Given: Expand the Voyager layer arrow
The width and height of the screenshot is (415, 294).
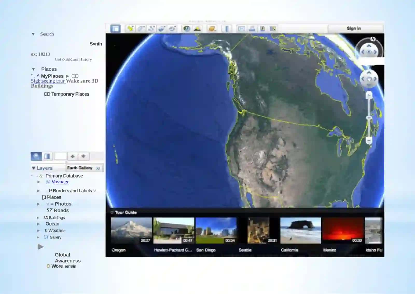Looking at the screenshot, I should pyautogui.click(x=39, y=182).
